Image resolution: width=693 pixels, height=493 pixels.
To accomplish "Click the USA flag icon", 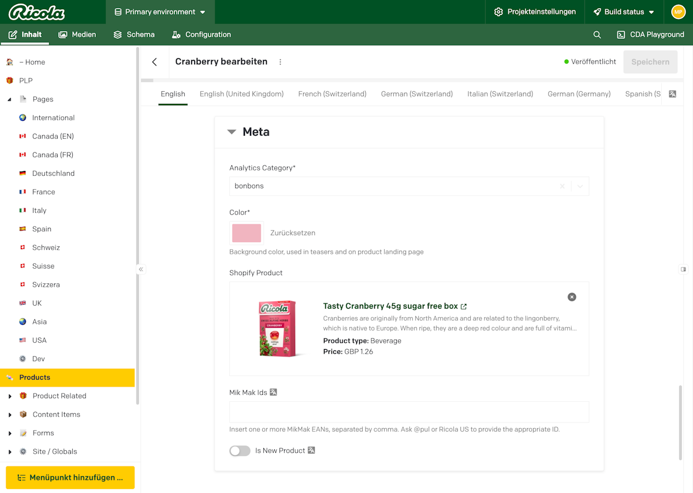I will click(x=23, y=340).
